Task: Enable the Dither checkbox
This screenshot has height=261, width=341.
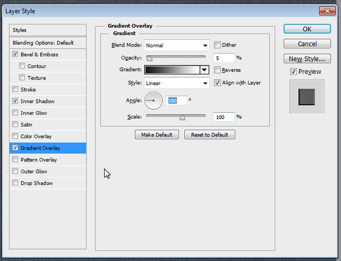Action: coord(218,45)
